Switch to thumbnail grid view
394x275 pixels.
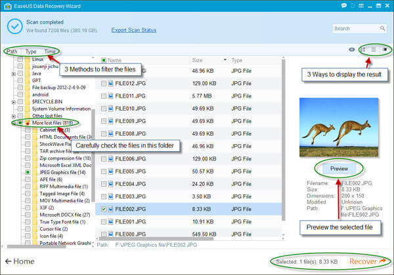click(362, 49)
